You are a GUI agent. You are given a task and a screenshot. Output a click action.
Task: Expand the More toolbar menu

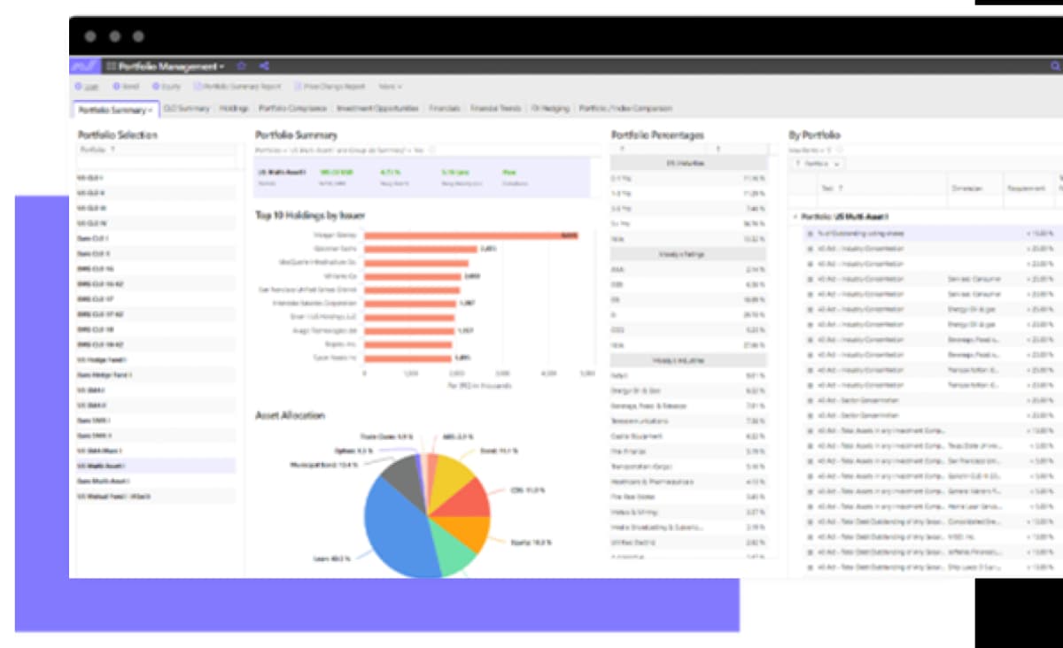pyautogui.click(x=390, y=87)
